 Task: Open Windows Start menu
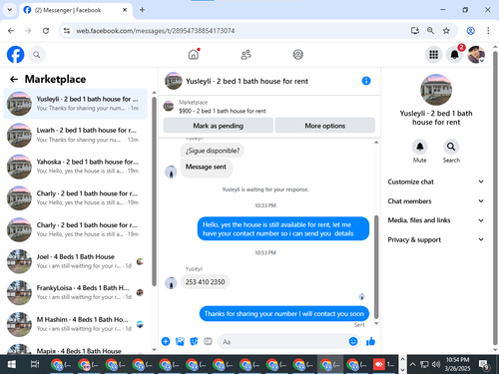click(x=12, y=365)
